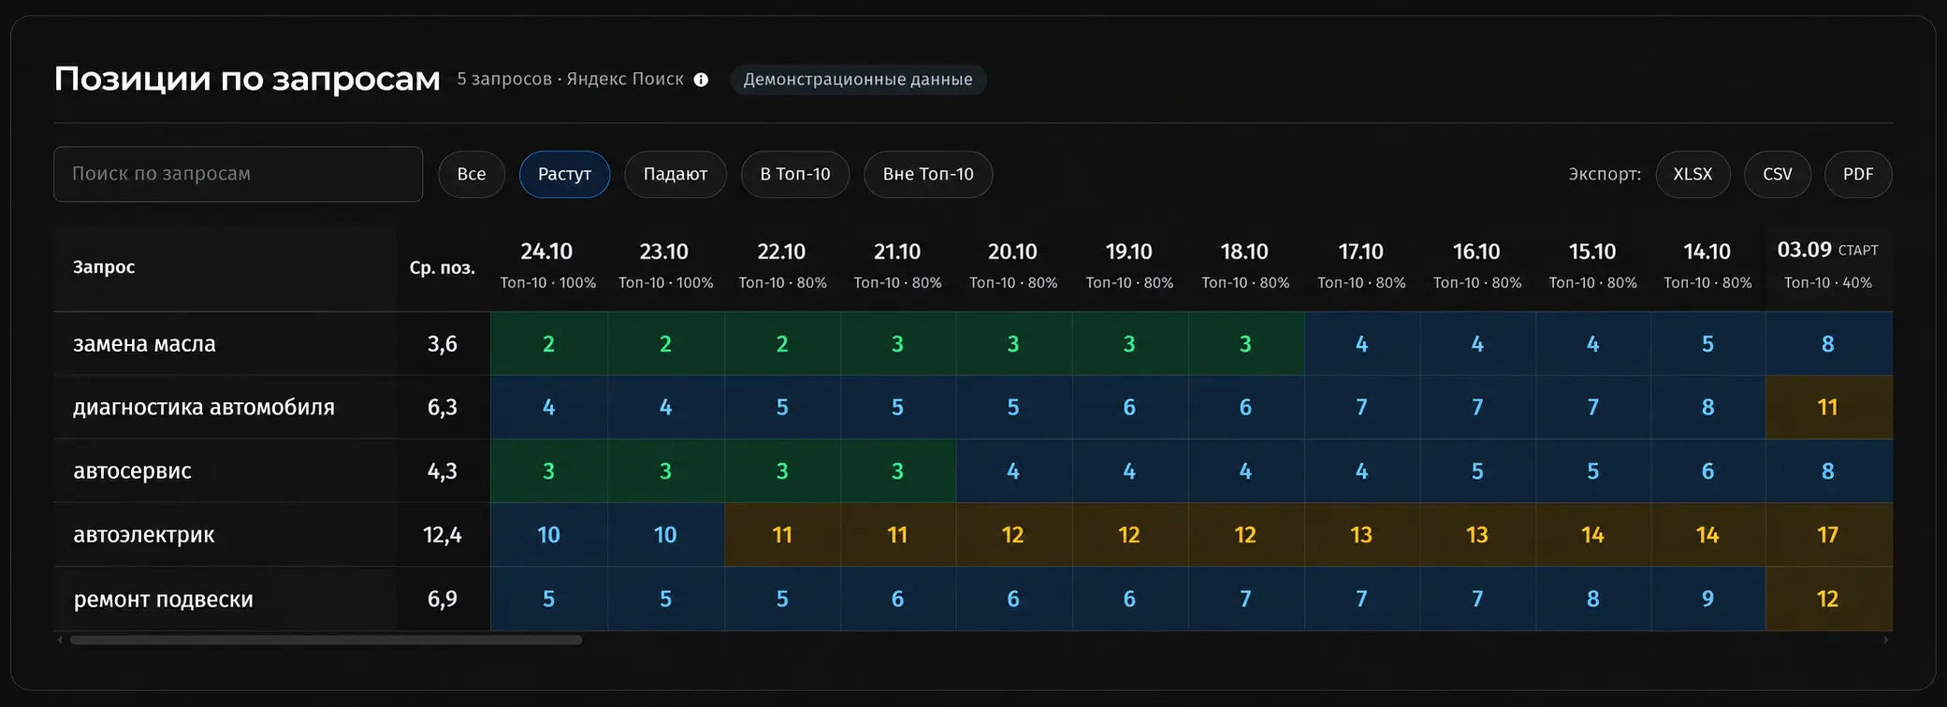Image resolution: width=1947 pixels, height=707 pixels.
Task: Select the В Топ-10 filter chip
Action: 795,174
